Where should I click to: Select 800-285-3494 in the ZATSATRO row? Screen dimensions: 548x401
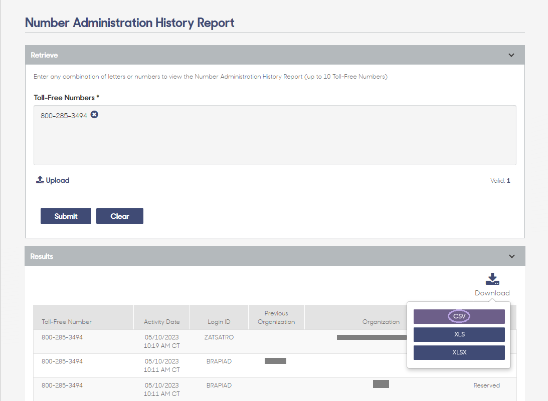pyautogui.click(x=62, y=337)
